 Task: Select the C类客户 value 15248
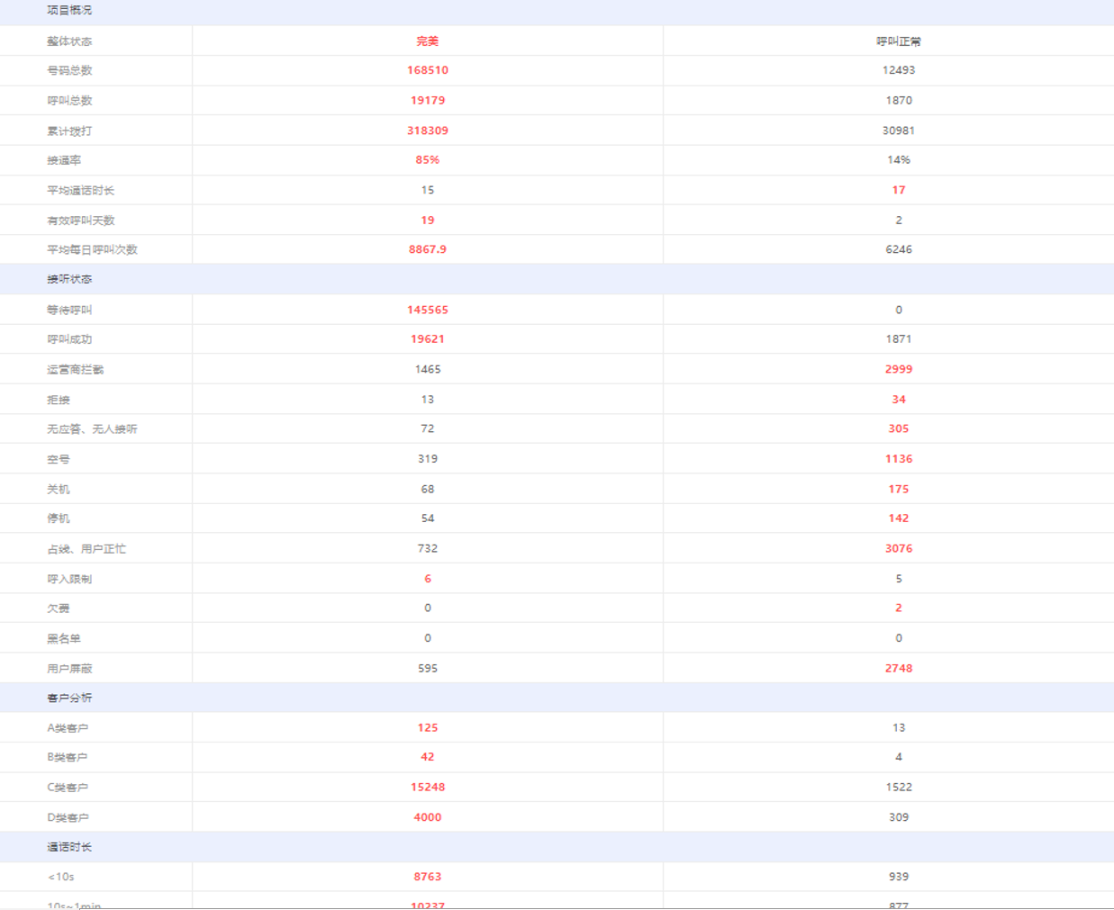pos(427,788)
